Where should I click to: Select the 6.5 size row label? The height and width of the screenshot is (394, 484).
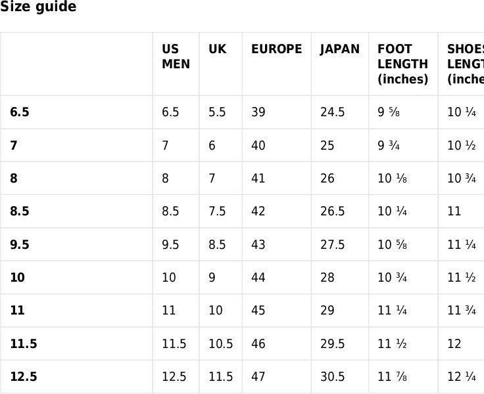click(x=20, y=112)
